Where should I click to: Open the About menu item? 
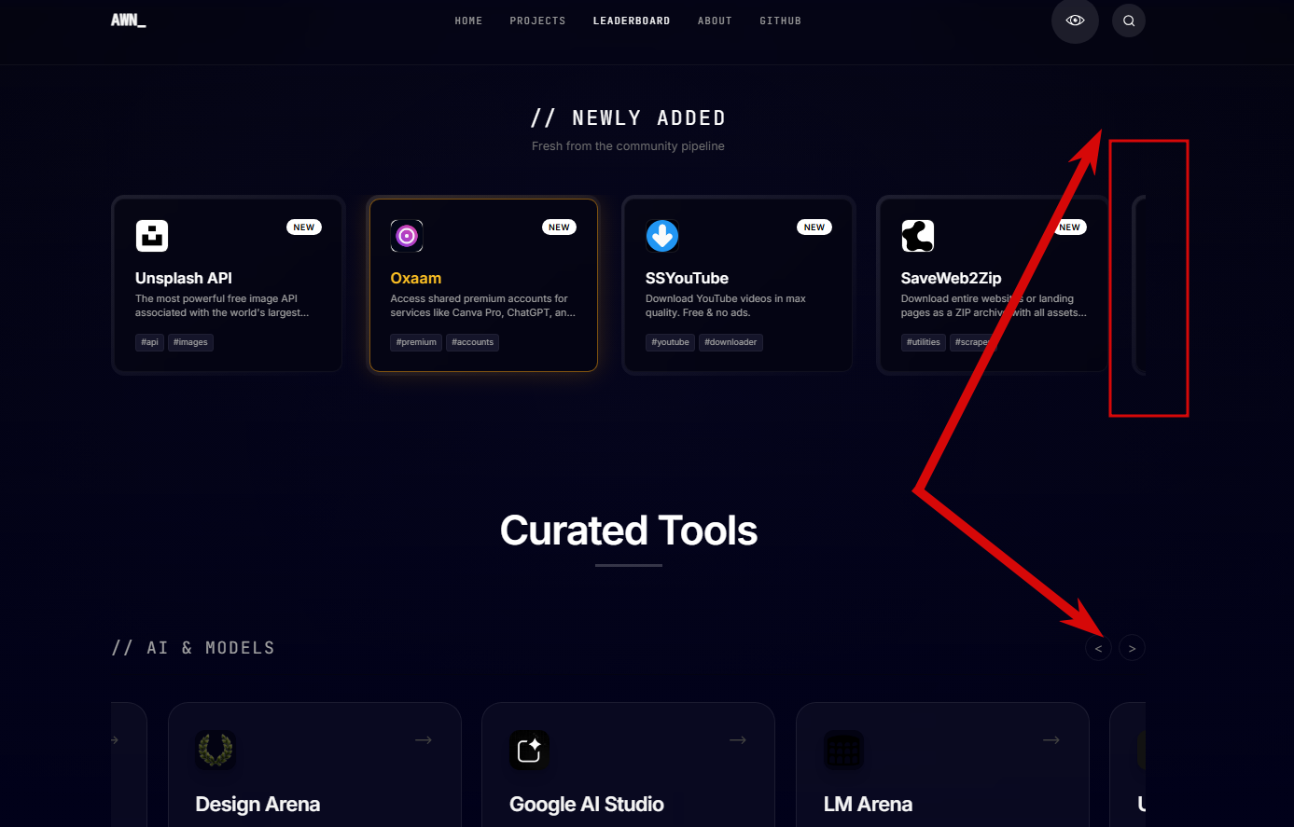[715, 21]
